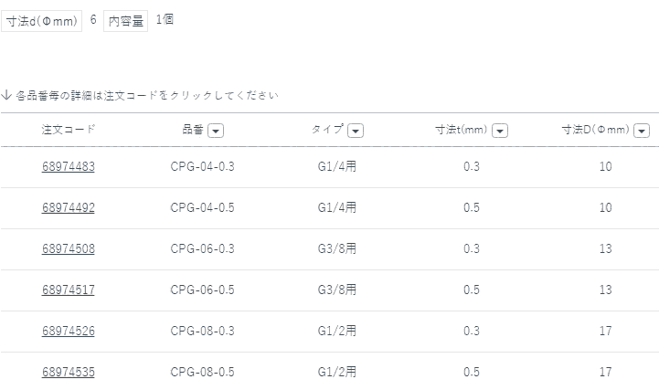The image size is (659, 390).
Task: Open order code 68974483 link
Action: tap(69, 166)
